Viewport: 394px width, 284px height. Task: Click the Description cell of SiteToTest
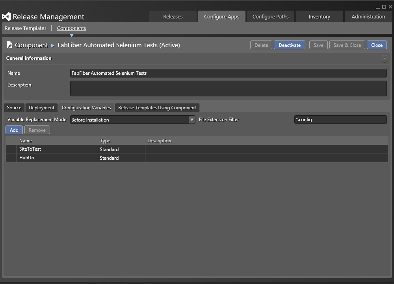[x=266, y=149]
